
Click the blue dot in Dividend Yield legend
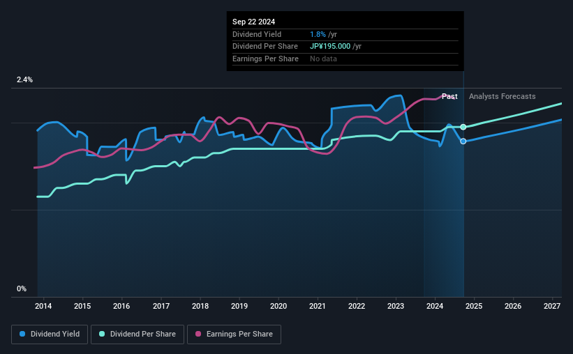point(22,334)
